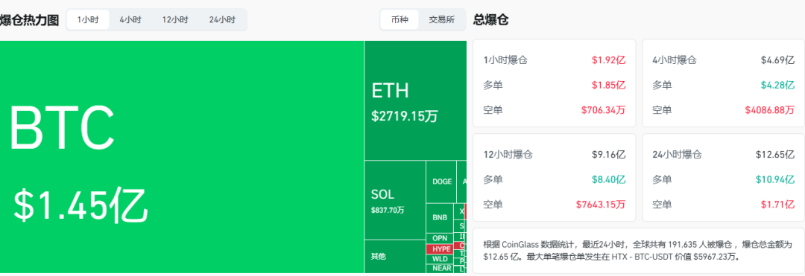805x276 pixels.
Task: Switch to 交易所 view toggle
Action: point(441,20)
